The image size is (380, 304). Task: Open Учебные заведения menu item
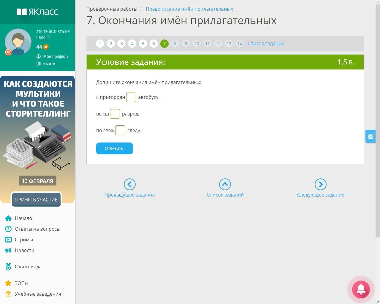(x=38, y=294)
